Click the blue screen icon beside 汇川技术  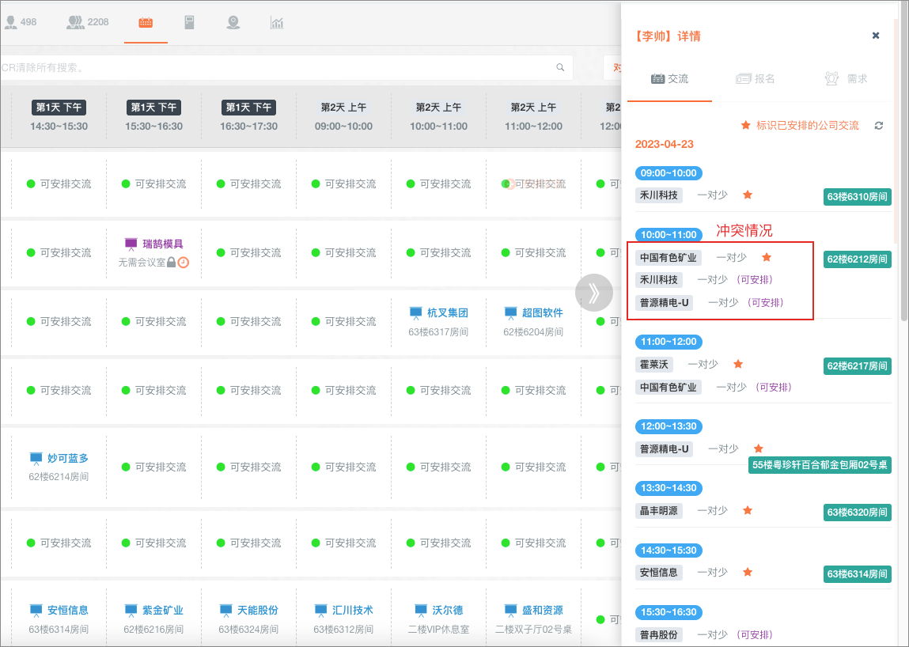(320, 611)
